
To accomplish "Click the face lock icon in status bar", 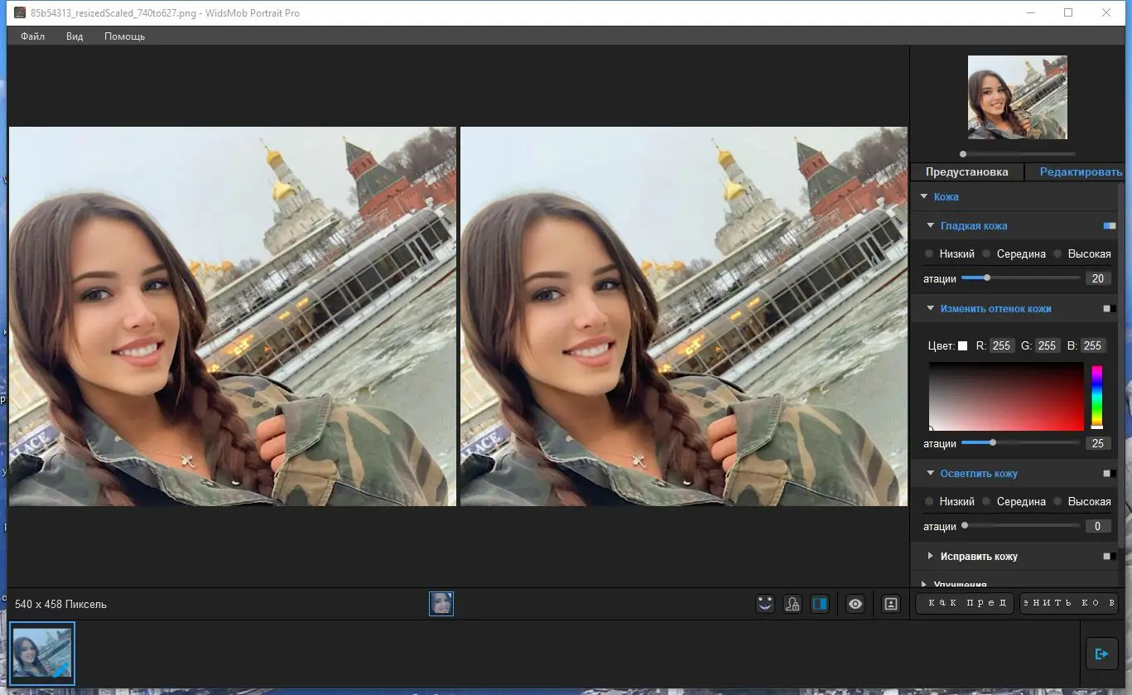I will click(x=792, y=603).
